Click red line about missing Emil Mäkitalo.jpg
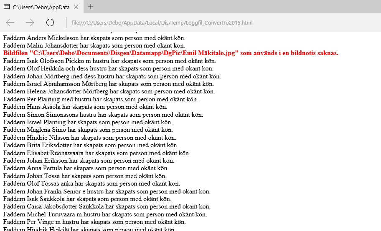The width and height of the screenshot is (381, 231). [x=171, y=53]
